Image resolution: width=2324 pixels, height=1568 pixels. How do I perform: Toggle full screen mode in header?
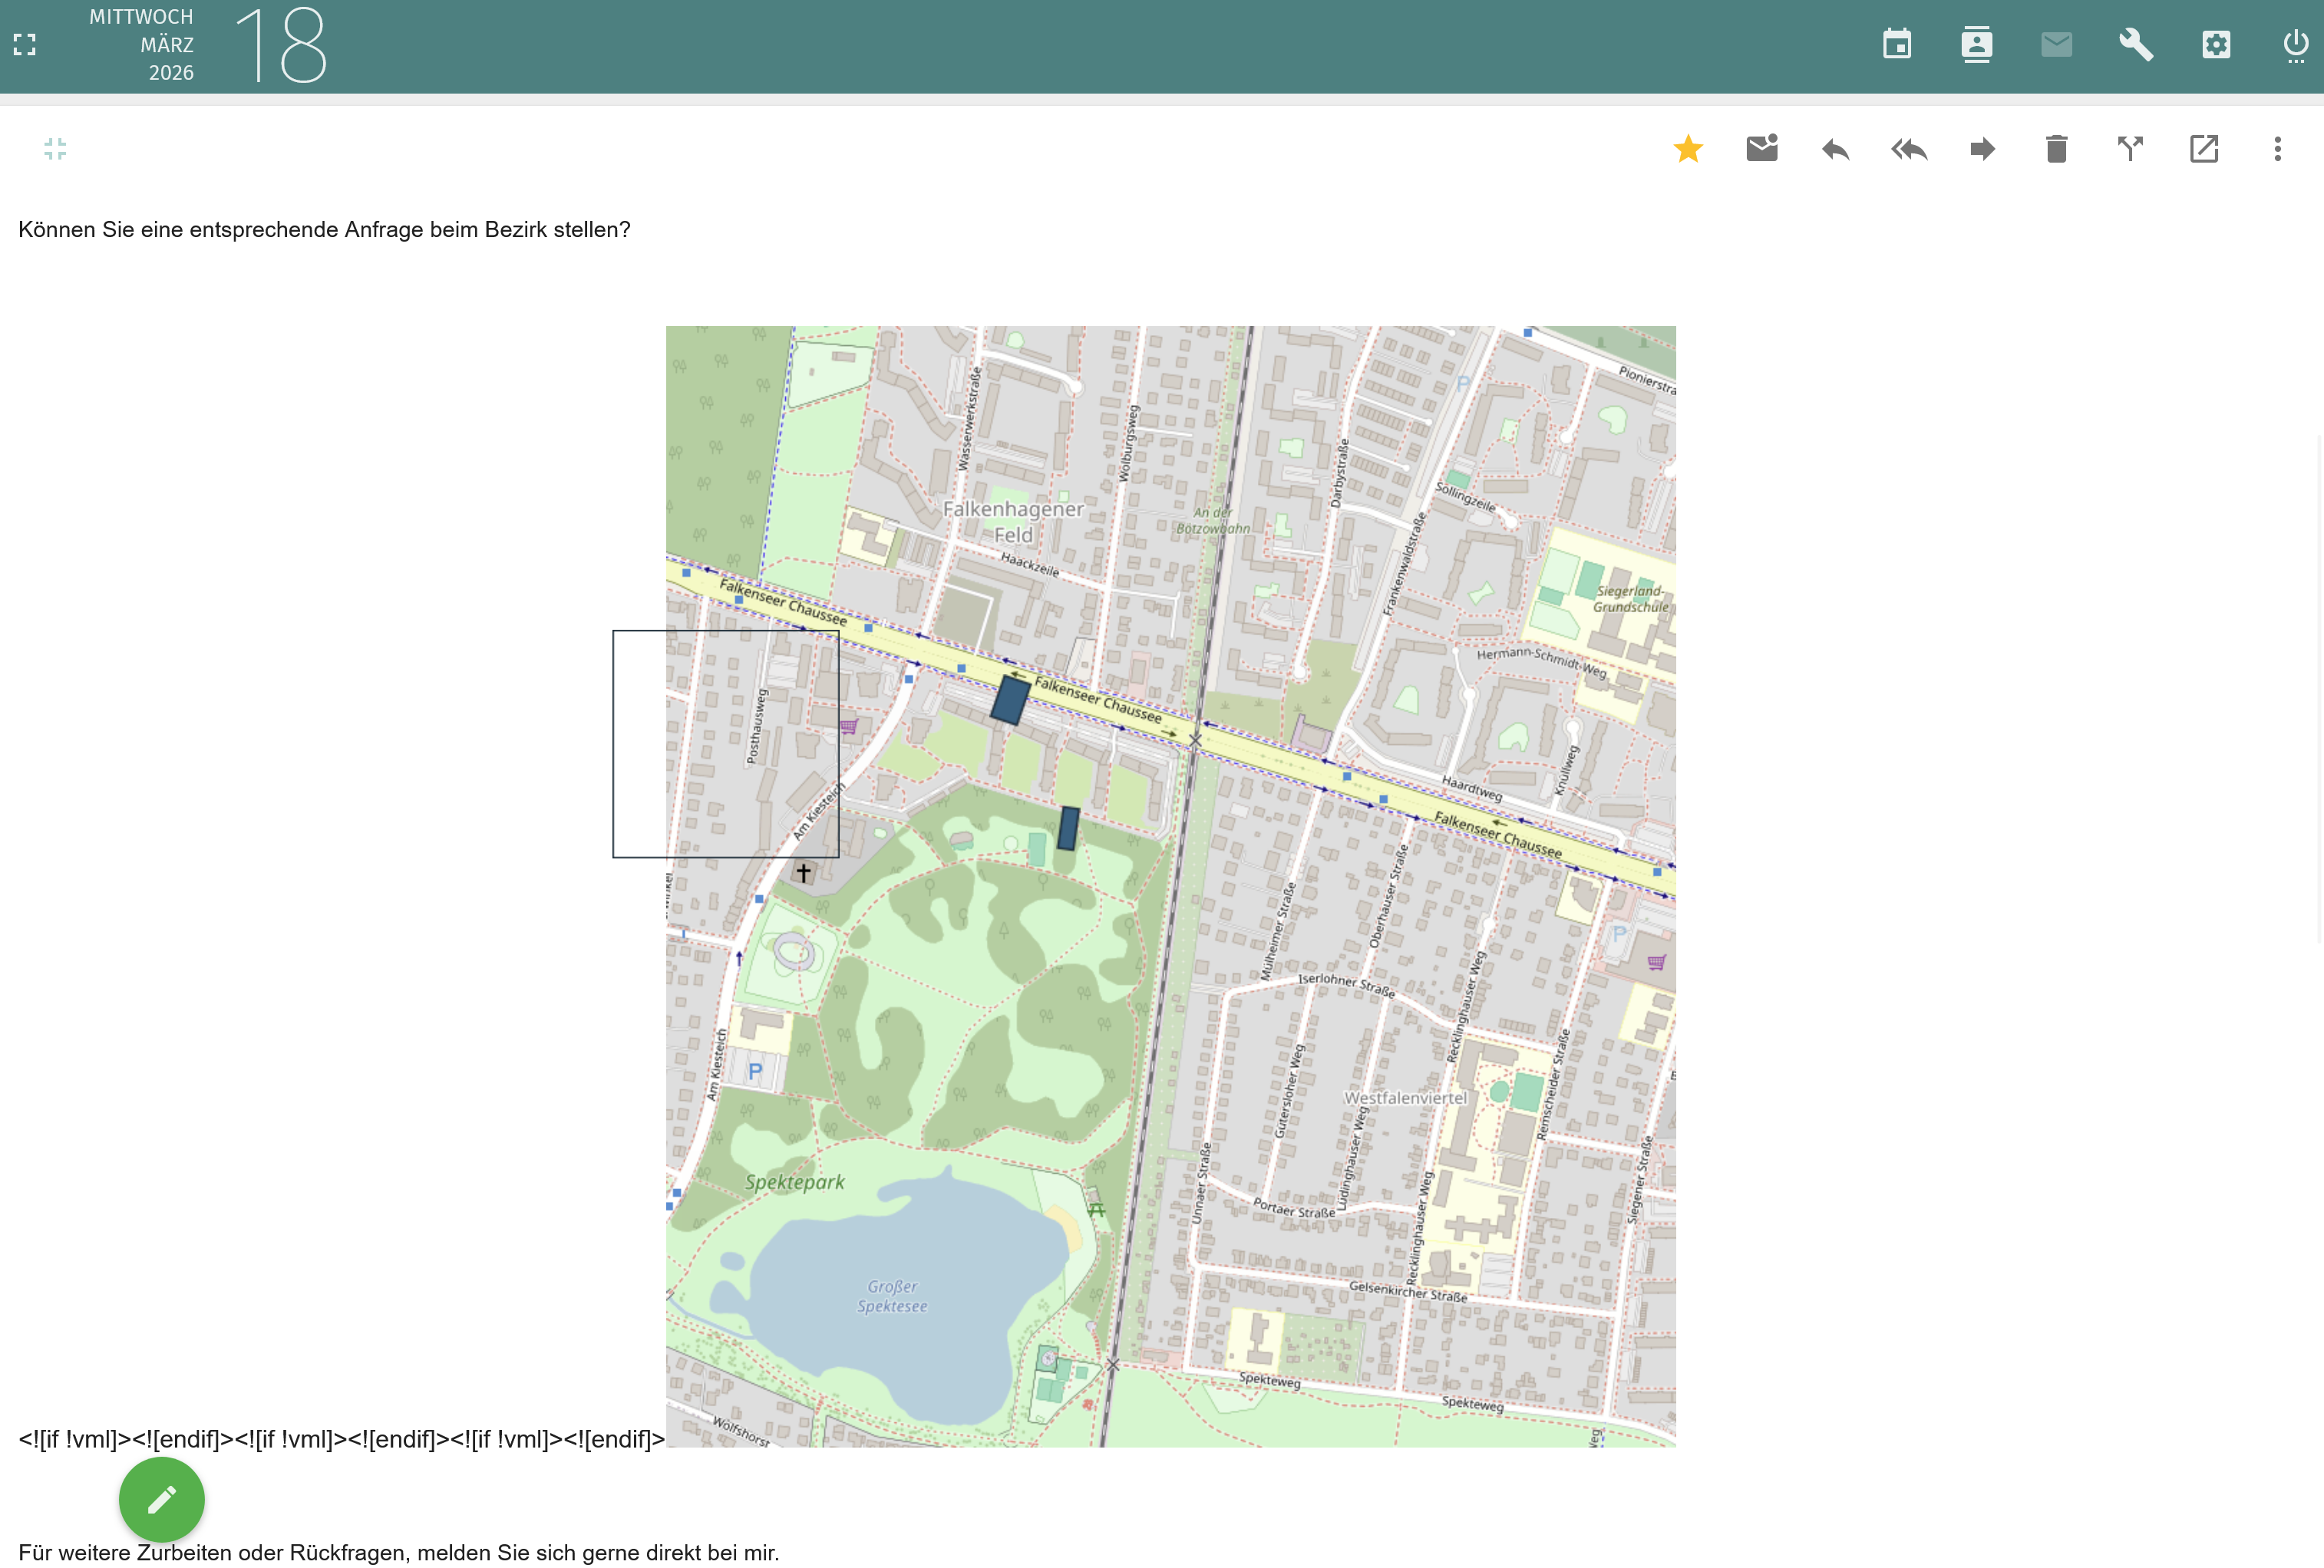25,44
